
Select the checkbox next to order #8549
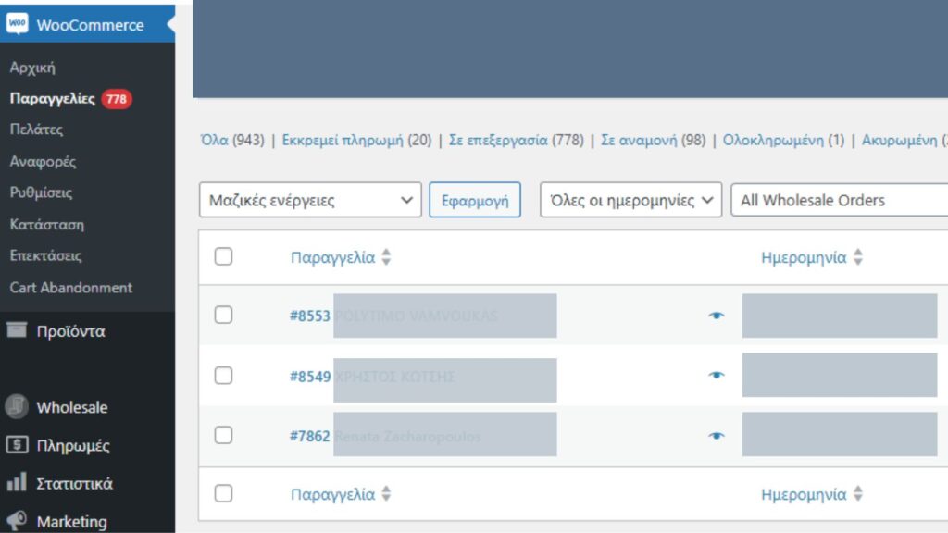tap(223, 376)
